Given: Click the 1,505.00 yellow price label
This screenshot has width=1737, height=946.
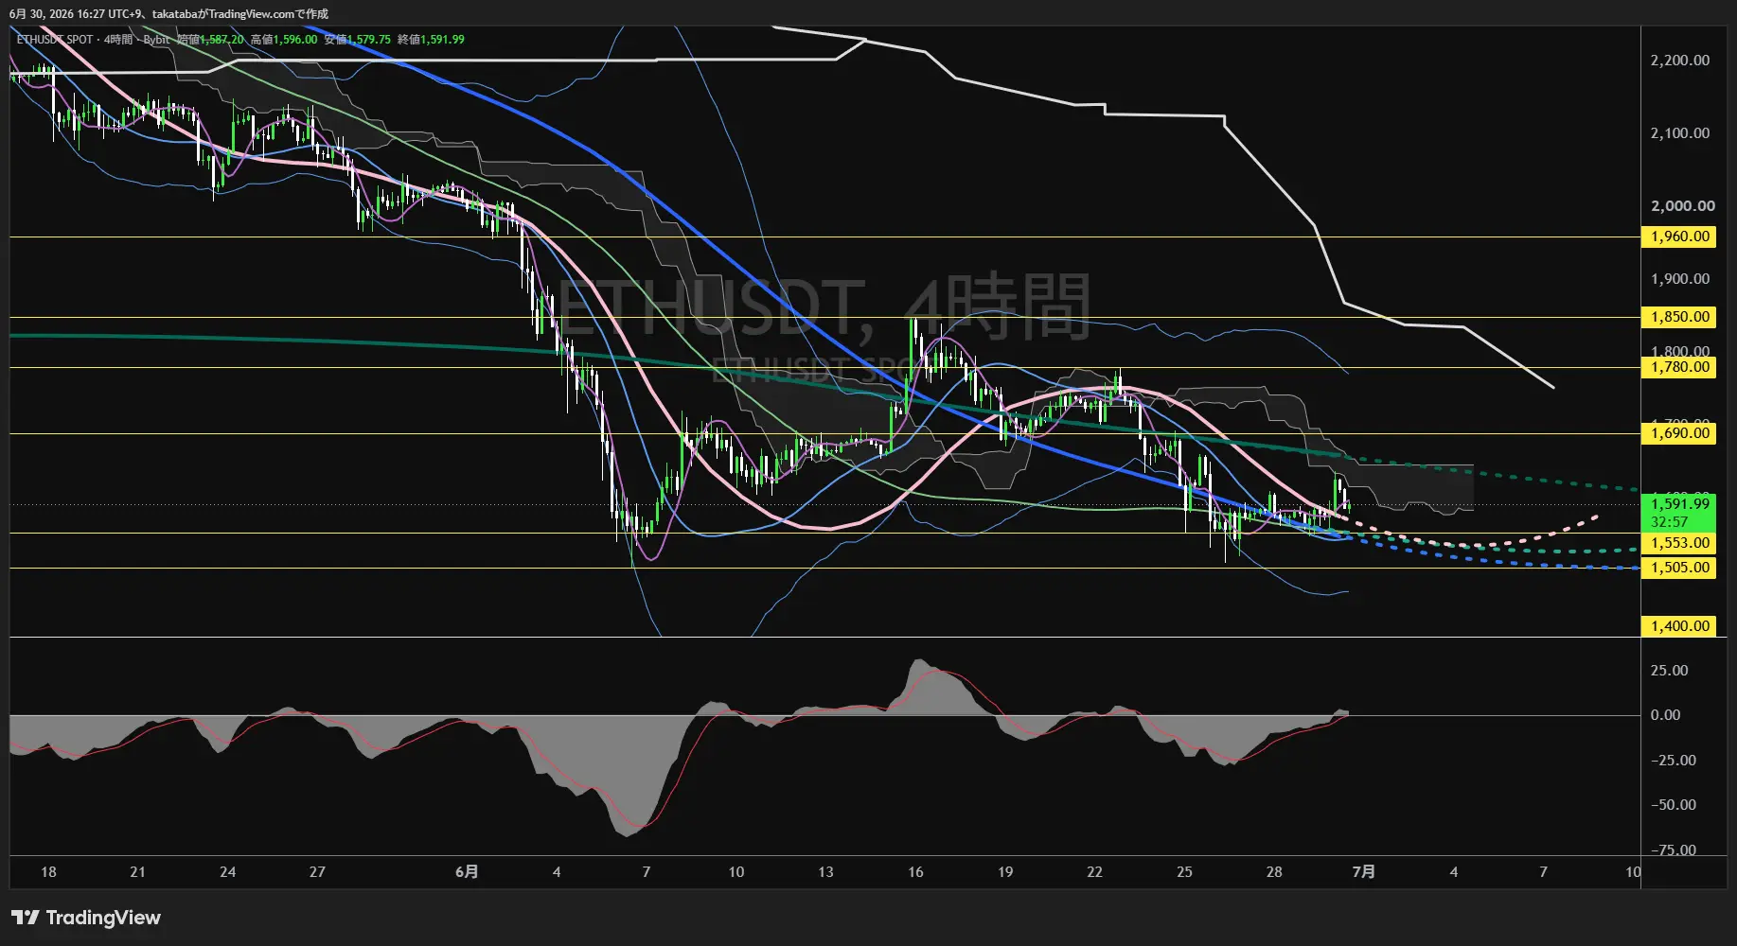Looking at the screenshot, I should point(1679,568).
